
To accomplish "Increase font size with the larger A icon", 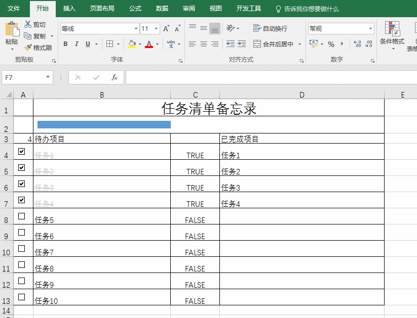I will click(x=166, y=29).
